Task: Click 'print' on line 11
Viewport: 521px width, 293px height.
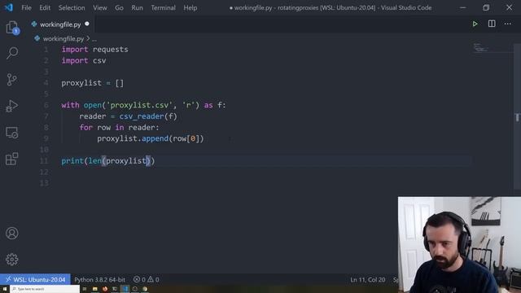Action: pos(72,161)
